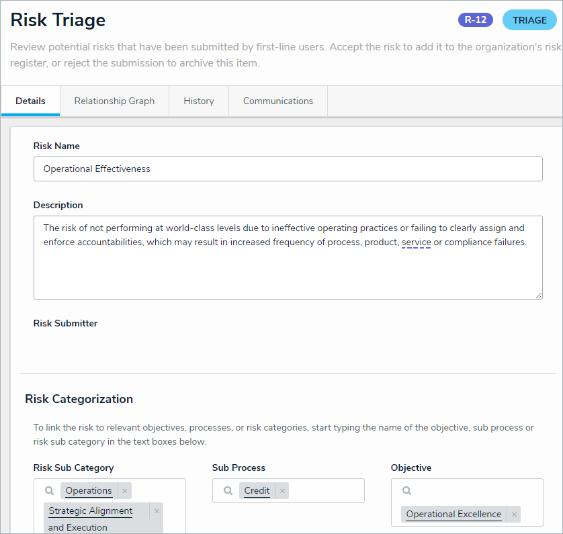Screen dimensions: 563x534
Task: Remove the Credit sub process tag
Action: tap(282, 491)
